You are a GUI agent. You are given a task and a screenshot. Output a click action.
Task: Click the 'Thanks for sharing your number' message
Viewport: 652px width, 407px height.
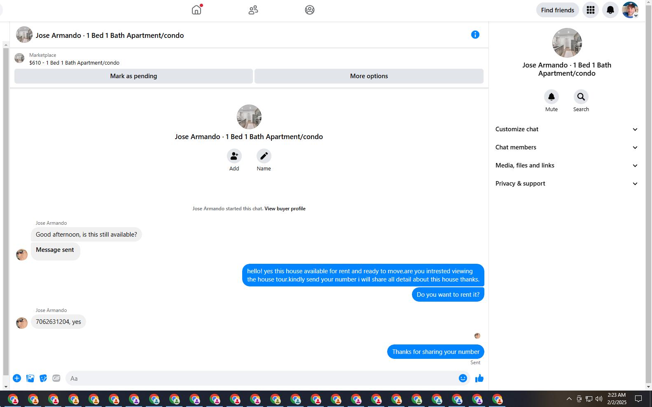(436, 352)
